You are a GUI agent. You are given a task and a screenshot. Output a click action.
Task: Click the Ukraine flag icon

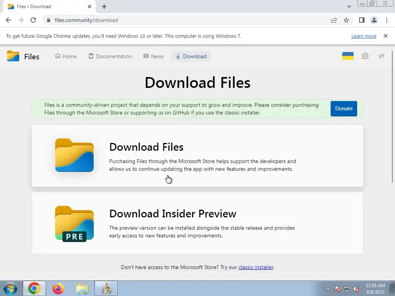(x=348, y=56)
